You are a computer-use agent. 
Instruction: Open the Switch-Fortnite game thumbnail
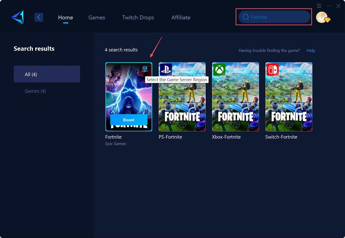coord(289,97)
